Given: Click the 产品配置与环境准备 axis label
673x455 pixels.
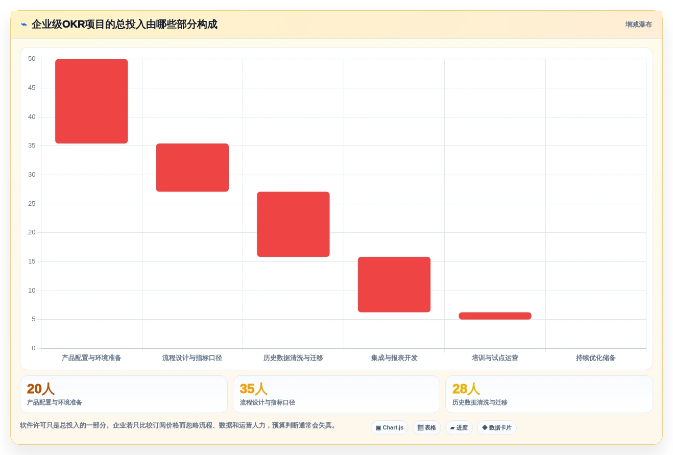Looking at the screenshot, I should 91,358.
